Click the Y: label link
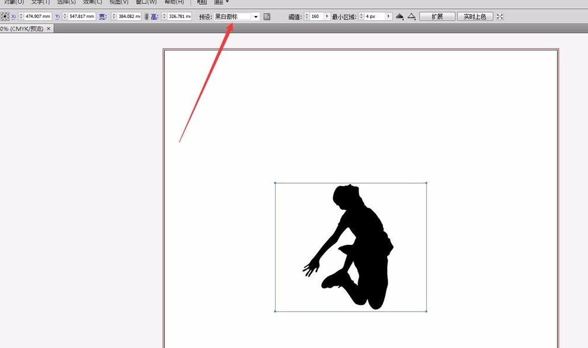 pos(57,17)
